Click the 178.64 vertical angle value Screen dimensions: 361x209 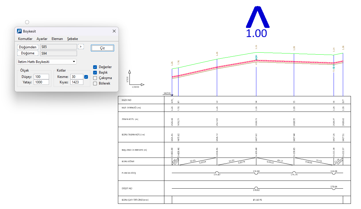(x=334, y=187)
